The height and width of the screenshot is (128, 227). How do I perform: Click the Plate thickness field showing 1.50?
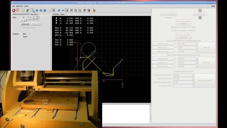183,82
